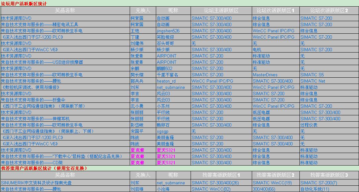The image size is (359, 192).
Task: Select the nickname 鹅卵石
Action: point(163,125)
